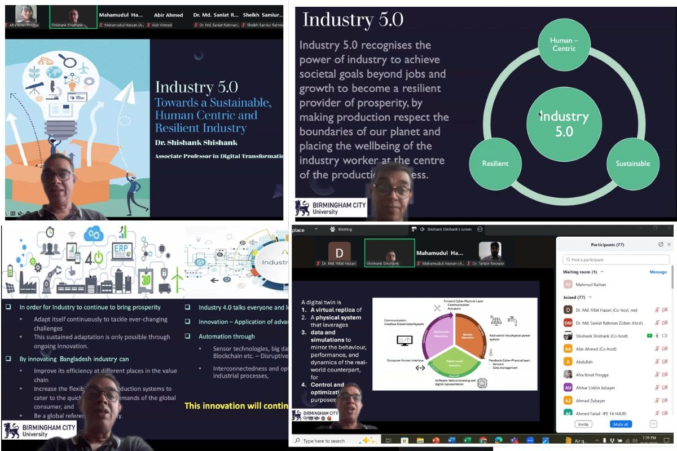Open the Task View taskbar icon
Image resolution: width=677 pixels, height=451 pixels.
388,440
